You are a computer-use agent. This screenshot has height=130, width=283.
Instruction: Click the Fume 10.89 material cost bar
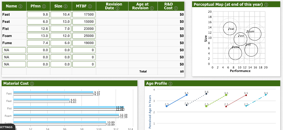[x=60, y=122]
